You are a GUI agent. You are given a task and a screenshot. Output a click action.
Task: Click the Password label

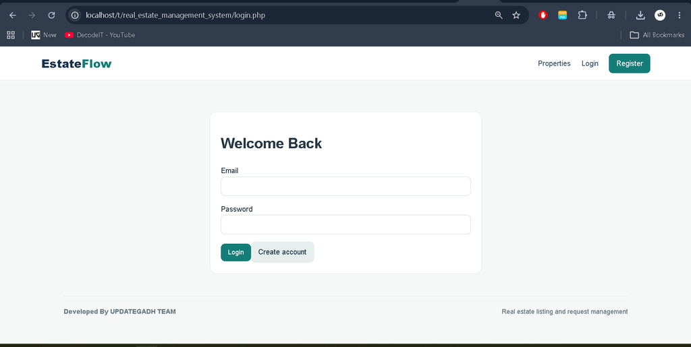(x=237, y=210)
